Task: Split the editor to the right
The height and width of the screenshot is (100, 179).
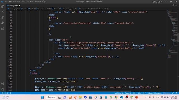Action: pyautogui.click(x=173, y=6)
